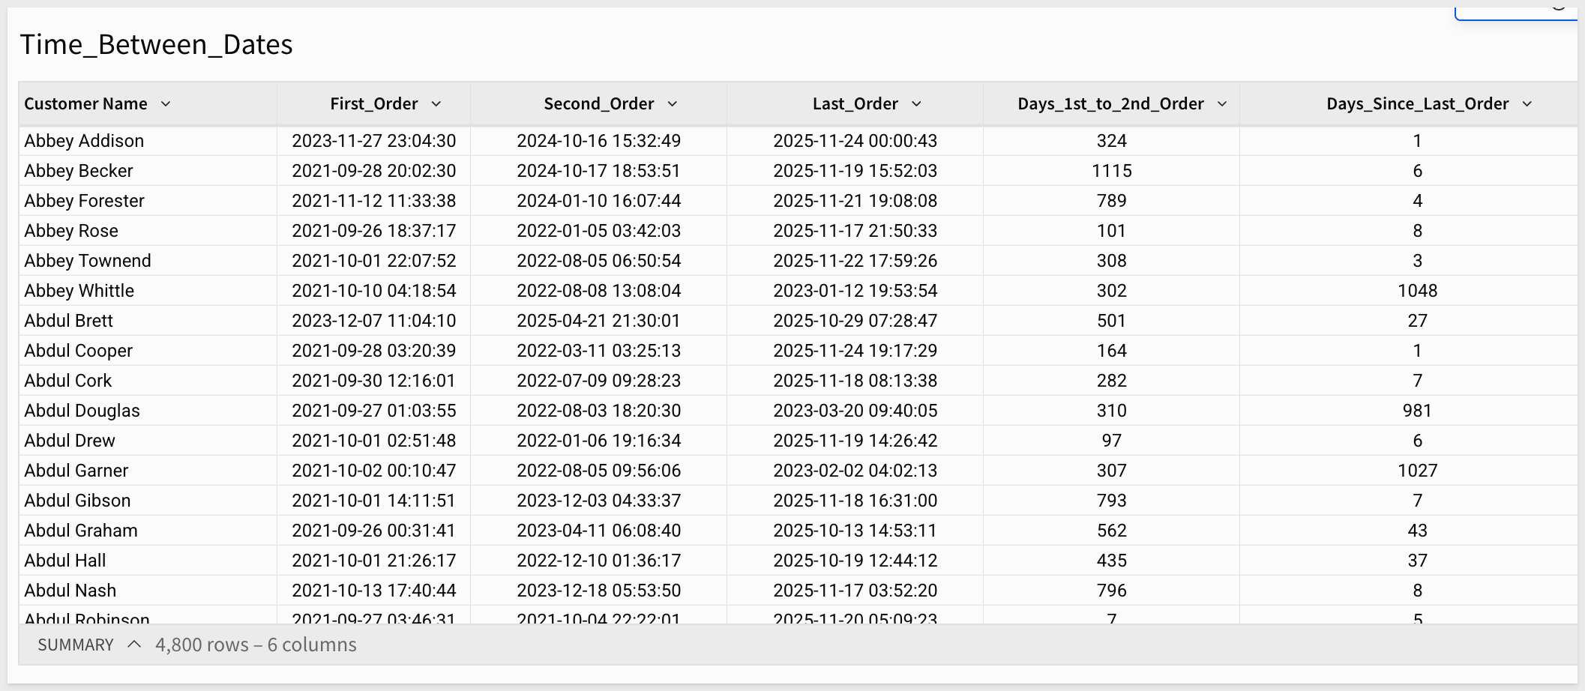
Task: Open the Second_Order column menu chevron
Action: click(x=673, y=104)
